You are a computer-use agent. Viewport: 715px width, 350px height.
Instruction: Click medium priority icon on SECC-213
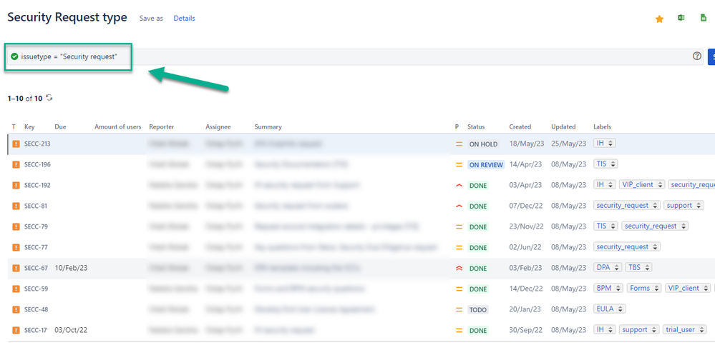tap(459, 144)
